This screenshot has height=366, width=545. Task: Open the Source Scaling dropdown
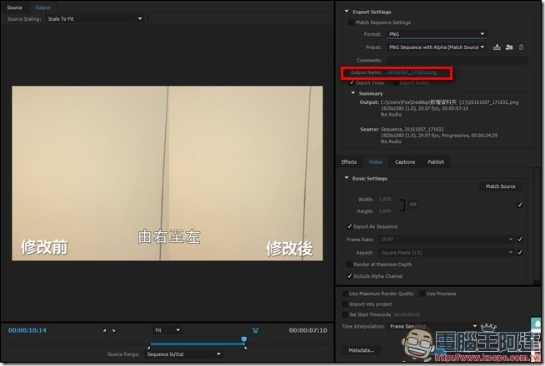click(x=95, y=19)
